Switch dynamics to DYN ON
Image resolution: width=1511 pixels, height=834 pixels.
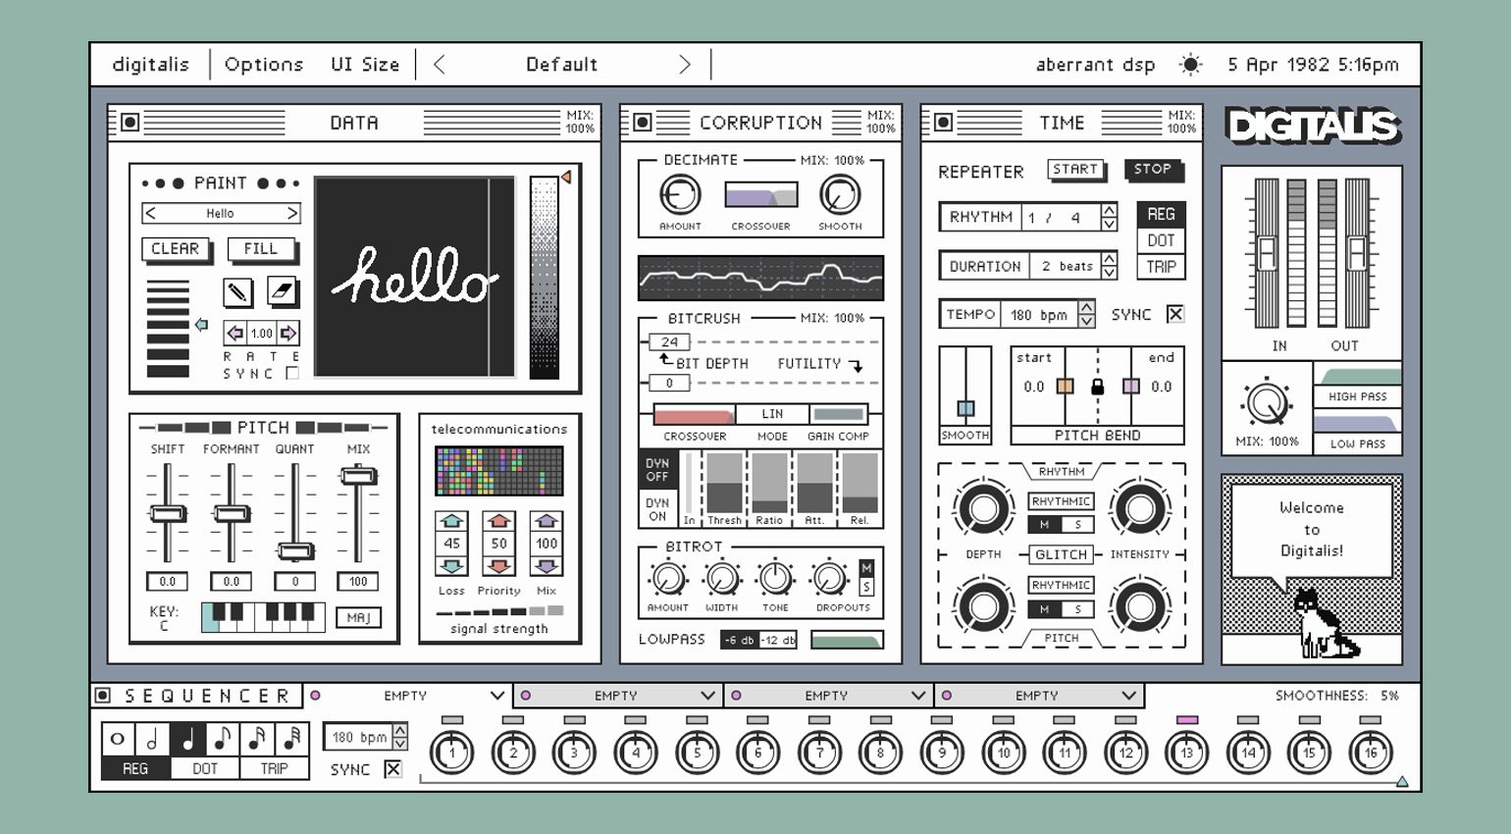tap(656, 509)
